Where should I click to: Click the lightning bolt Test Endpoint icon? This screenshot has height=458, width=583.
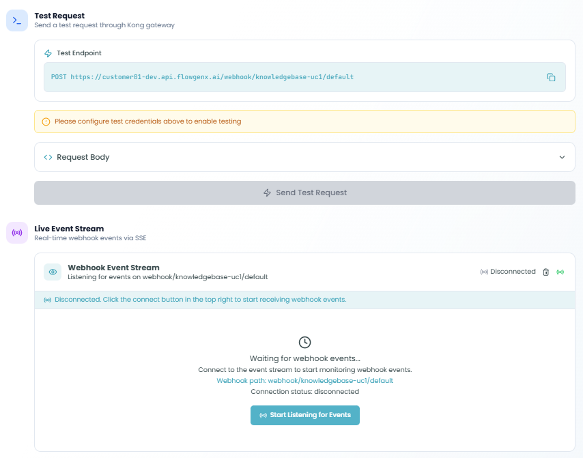click(48, 53)
